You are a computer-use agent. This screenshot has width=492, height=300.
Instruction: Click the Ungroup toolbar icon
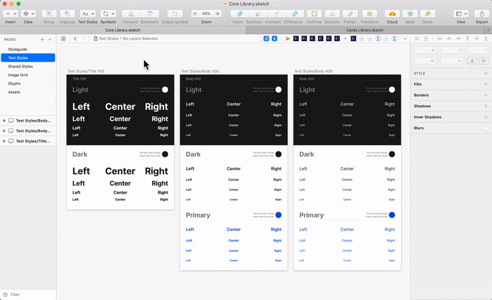tap(67, 14)
